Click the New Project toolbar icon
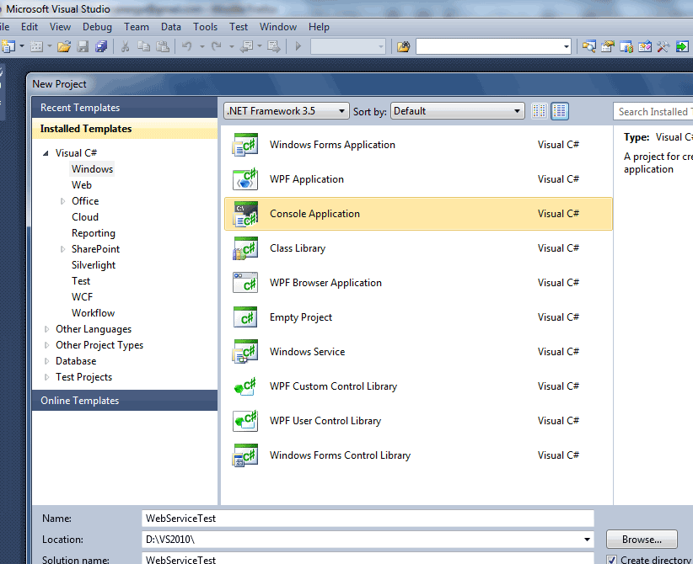 tap(8, 46)
